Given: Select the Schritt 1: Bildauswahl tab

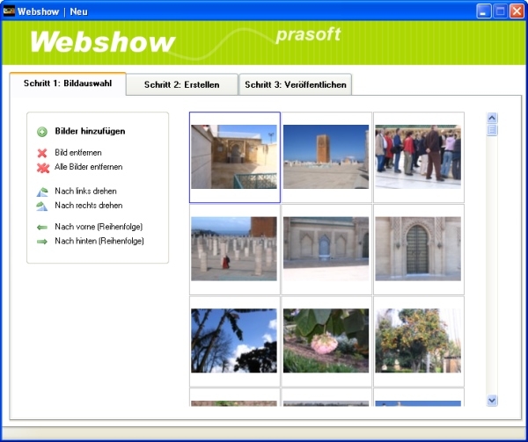Looking at the screenshot, I should pos(68,83).
